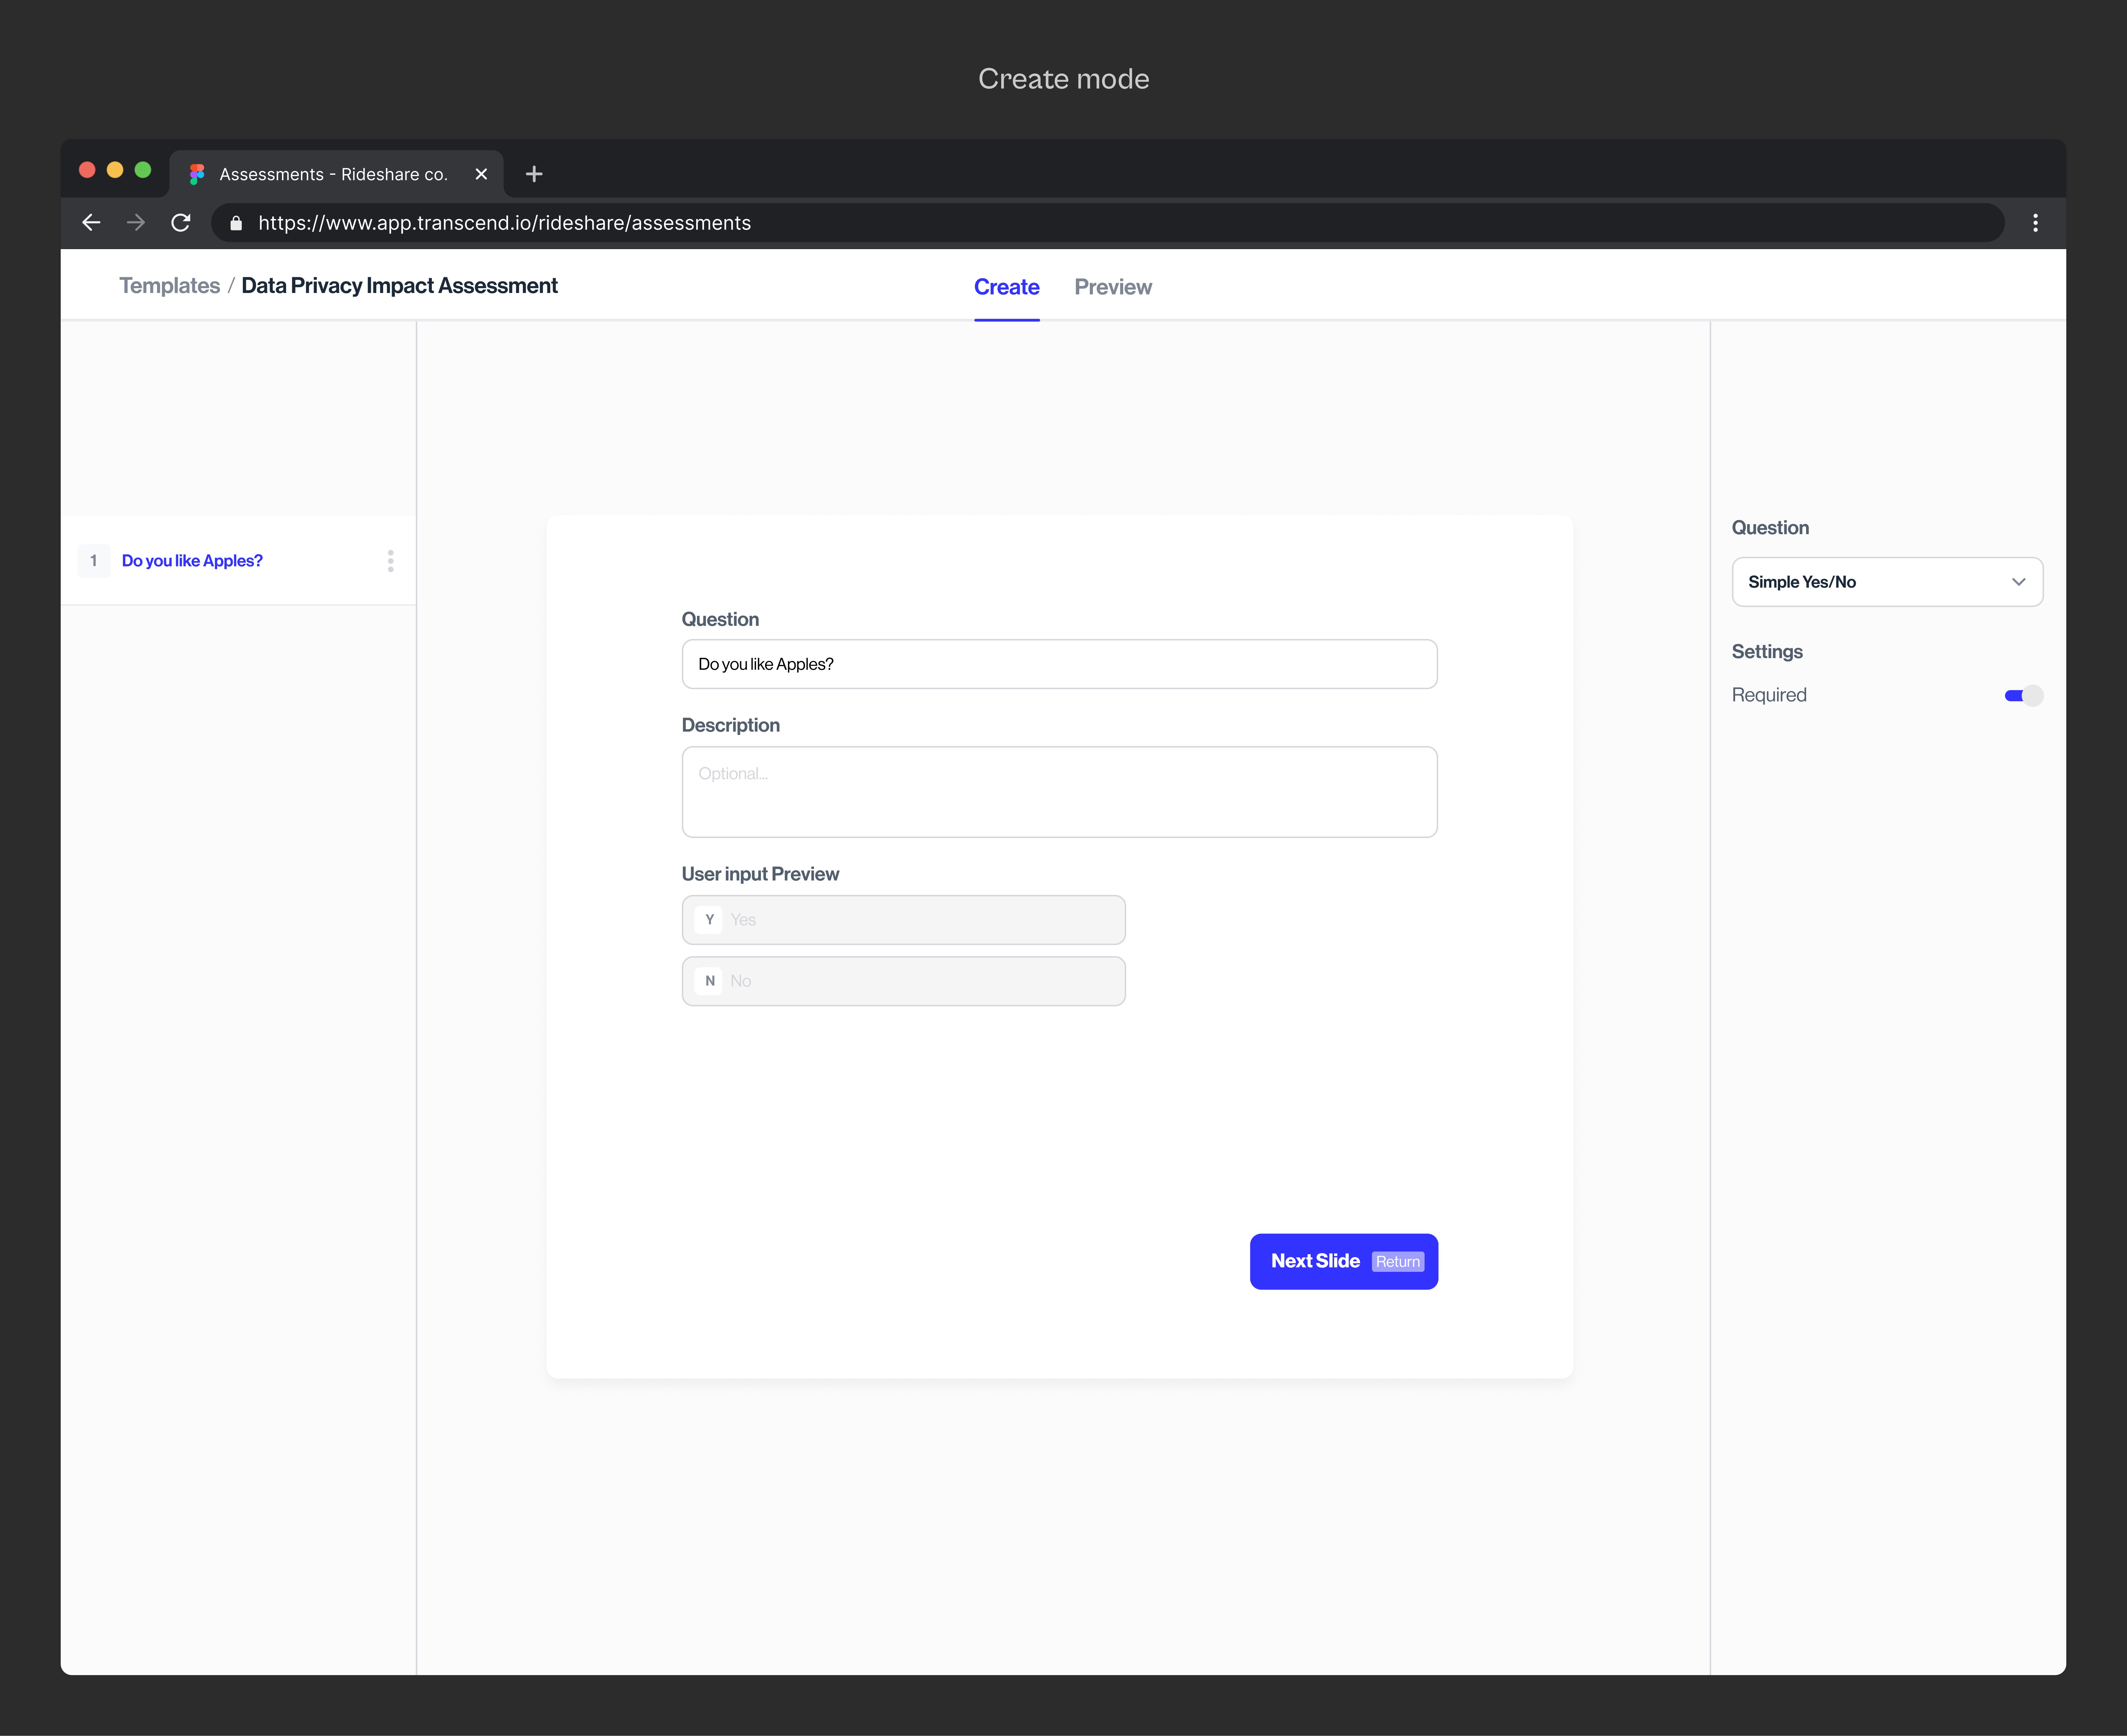
Task: Go to Templates breadcrumb link
Action: point(169,286)
